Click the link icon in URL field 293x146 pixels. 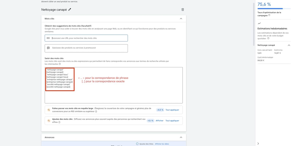coord(48,38)
